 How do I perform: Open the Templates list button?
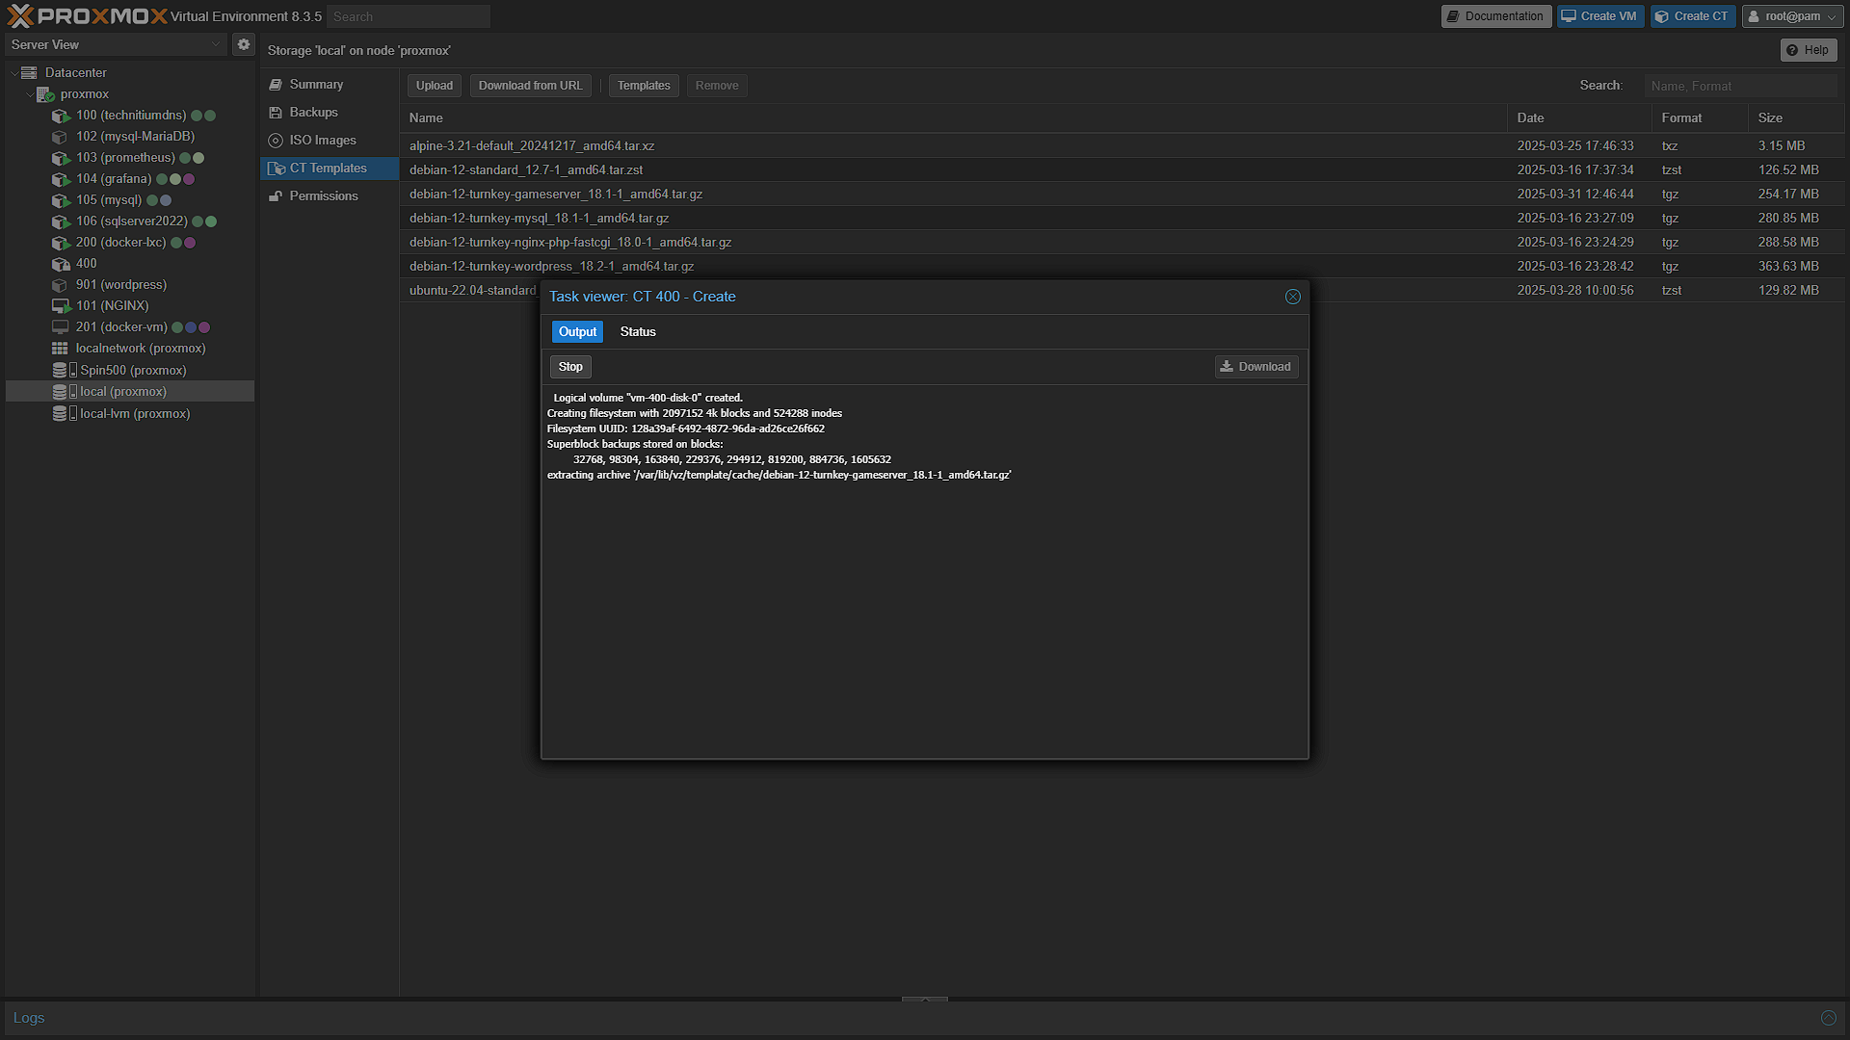coord(644,86)
